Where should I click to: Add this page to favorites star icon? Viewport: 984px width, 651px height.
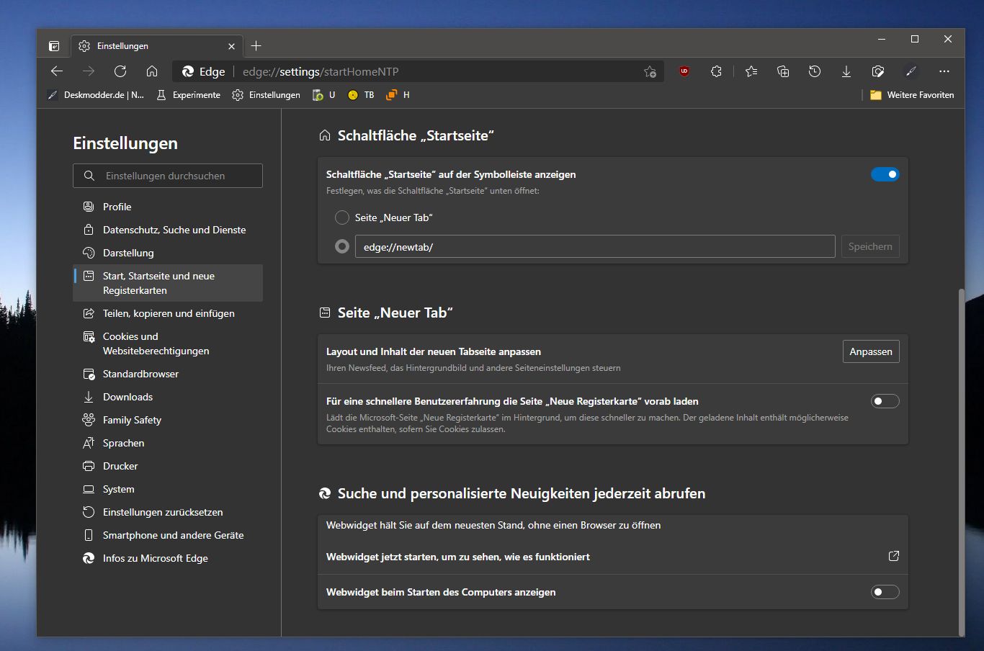tap(650, 71)
